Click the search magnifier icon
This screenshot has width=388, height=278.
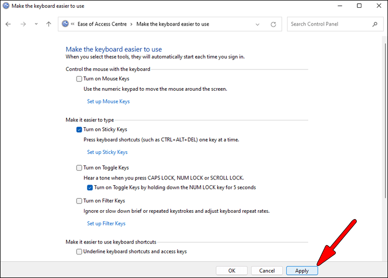(x=374, y=24)
